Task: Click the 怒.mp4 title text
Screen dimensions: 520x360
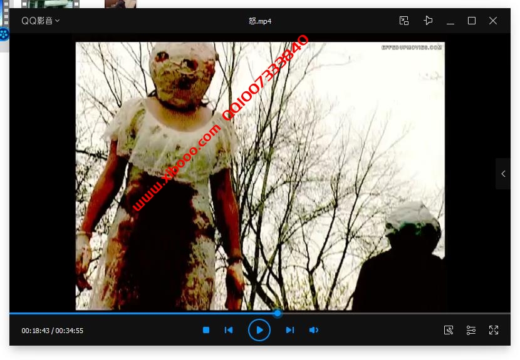Action: click(260, 21)
